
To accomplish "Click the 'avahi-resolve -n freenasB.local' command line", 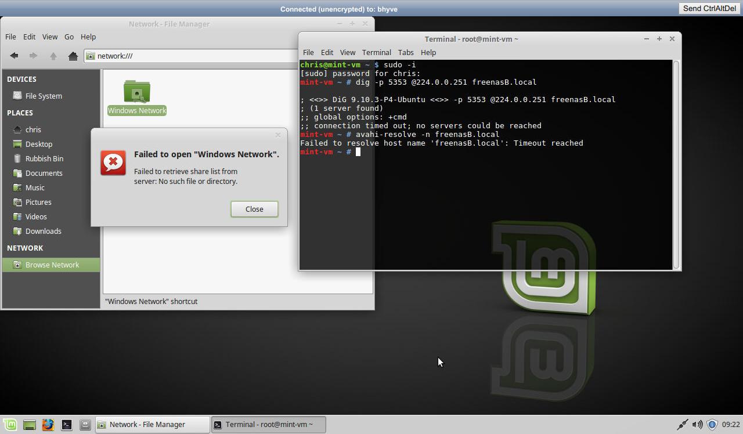I will (427, 135).
